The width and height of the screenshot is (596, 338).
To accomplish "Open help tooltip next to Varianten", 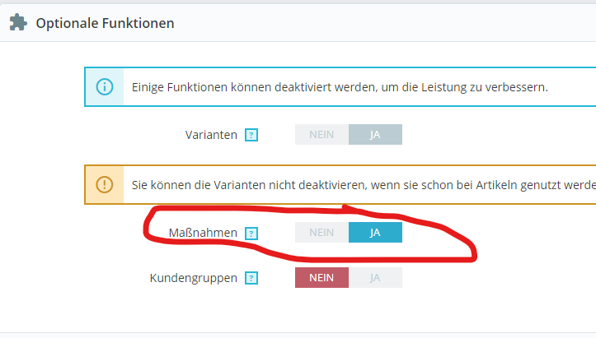I will coord(252,135).
